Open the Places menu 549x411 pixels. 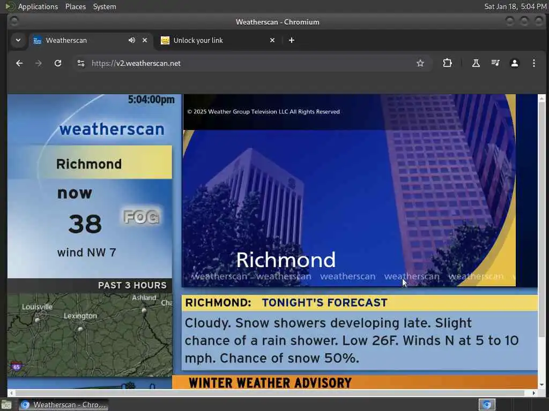coord(75,6)
